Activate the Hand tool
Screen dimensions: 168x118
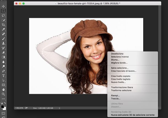point(4,89)
